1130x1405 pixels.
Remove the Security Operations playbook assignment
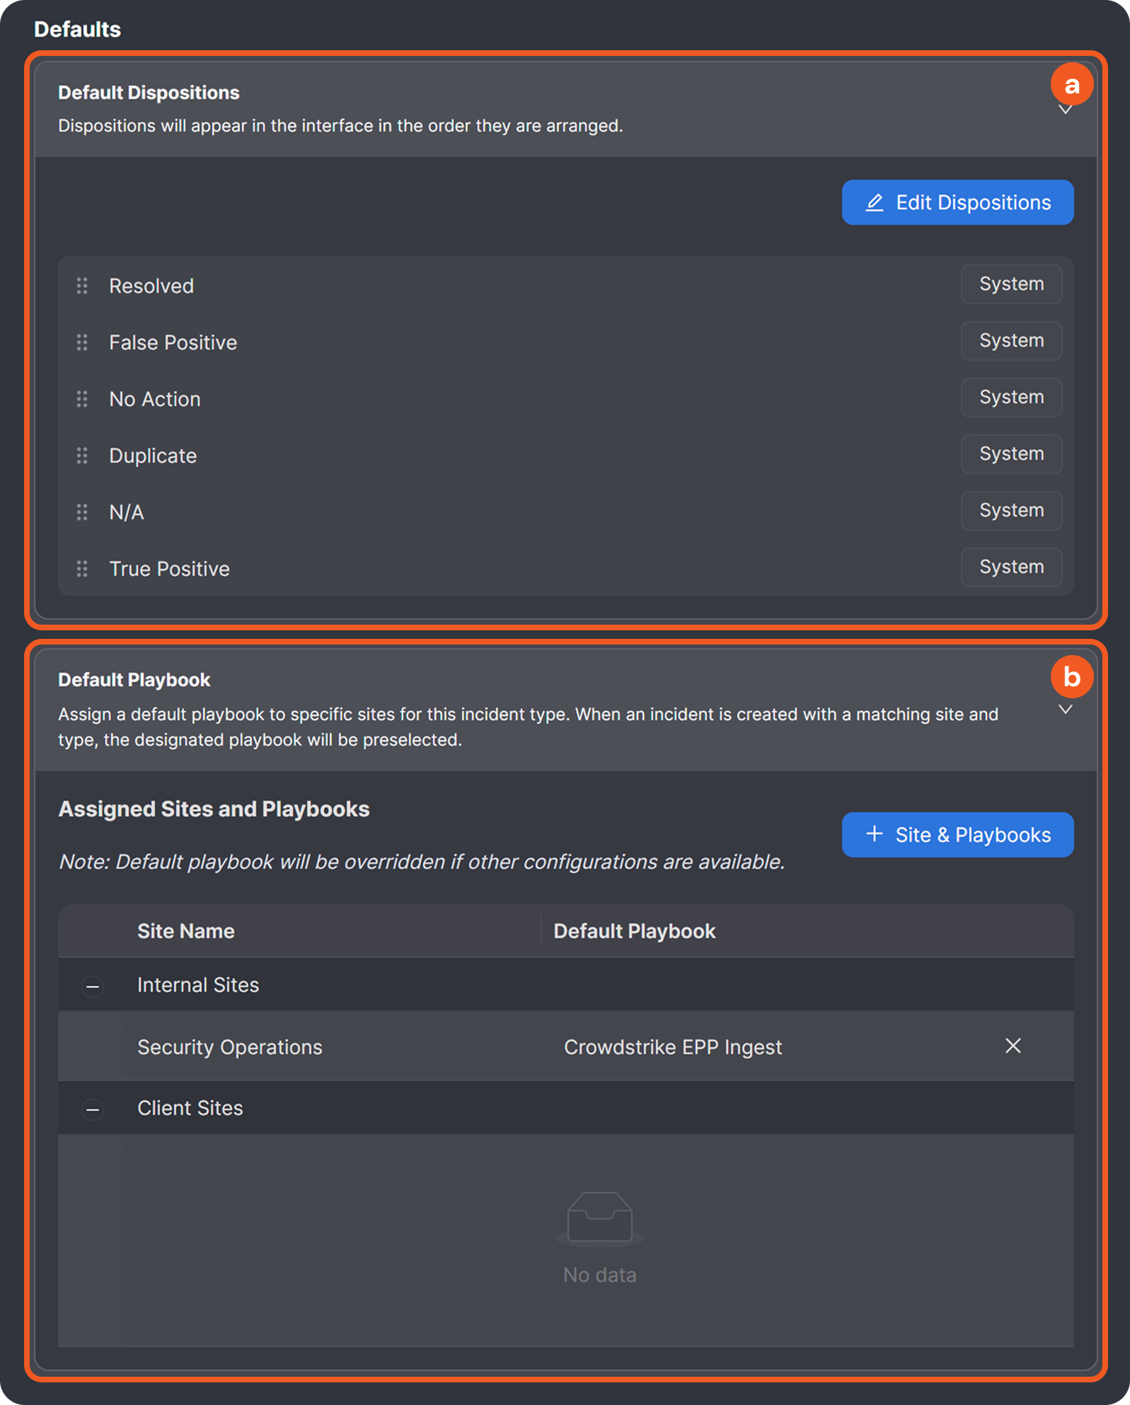(1013, 1046)
